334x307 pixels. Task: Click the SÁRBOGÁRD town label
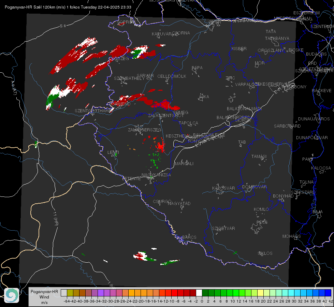(x=287, y=126)
